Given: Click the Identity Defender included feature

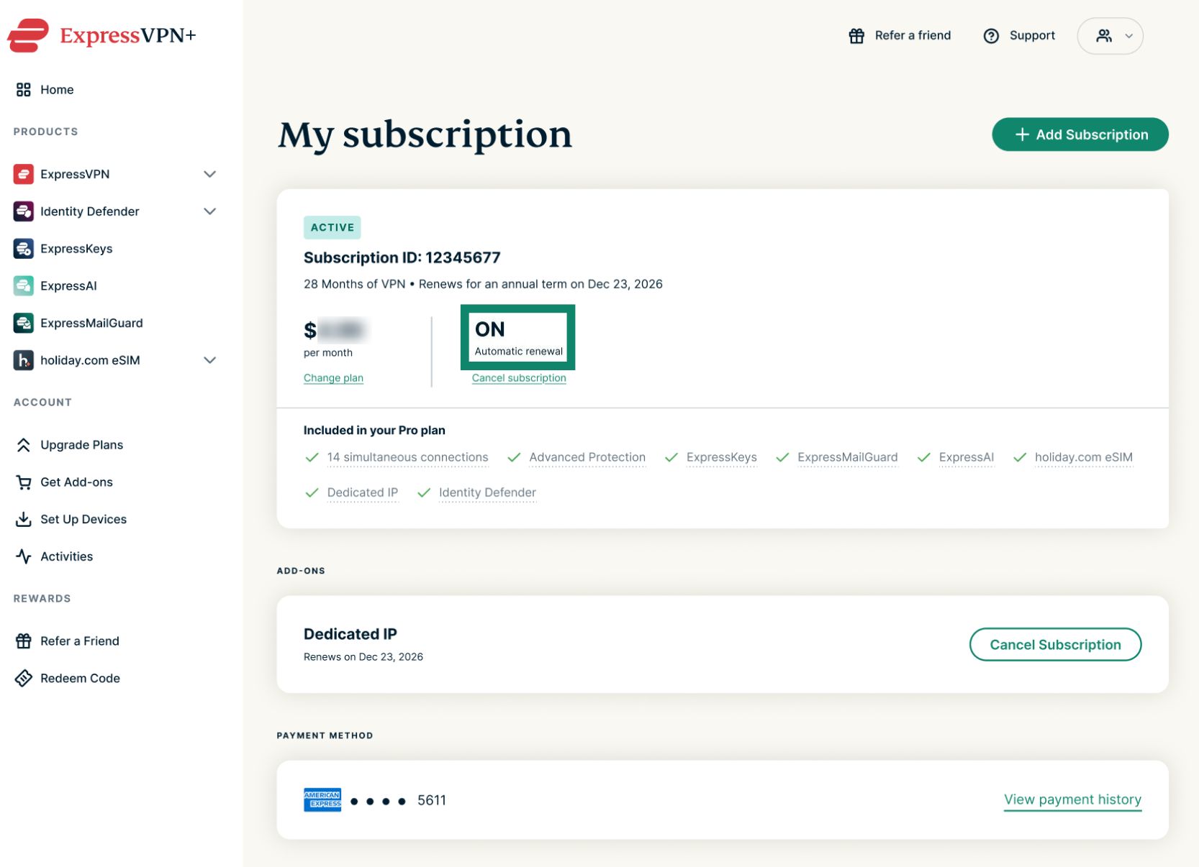Looking at the screenshot, I should click(x=487, y=492).
